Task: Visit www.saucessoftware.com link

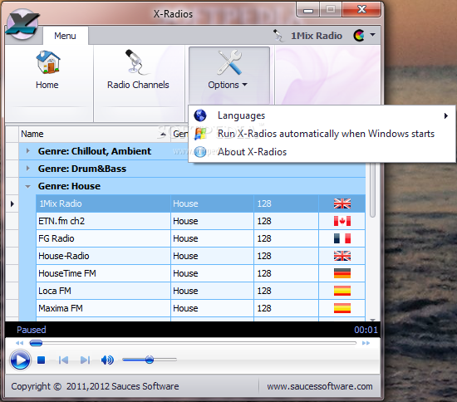Action: pyautogui.click(x=320, y=386)
